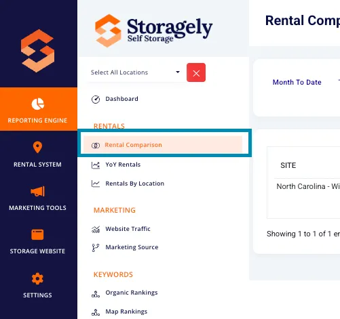
Task: Open Website Traffic report
Action: (x=128, y=229)
